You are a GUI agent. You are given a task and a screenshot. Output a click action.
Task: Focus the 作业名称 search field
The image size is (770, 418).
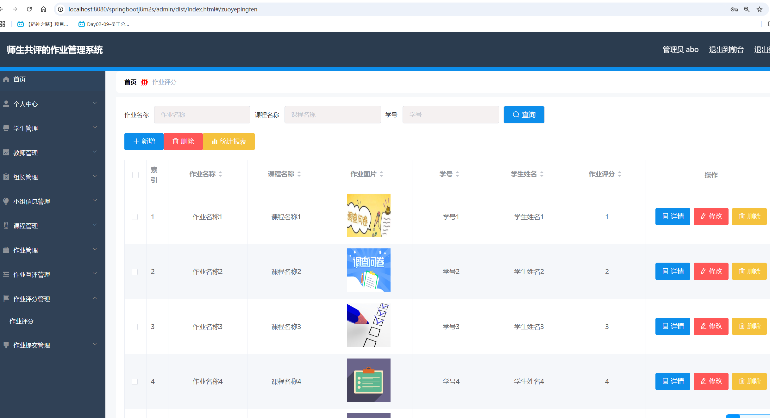[202, 115]
